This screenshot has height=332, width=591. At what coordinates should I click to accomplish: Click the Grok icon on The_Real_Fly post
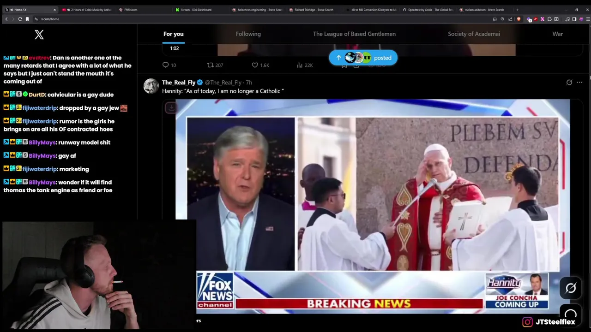point(569,83)
